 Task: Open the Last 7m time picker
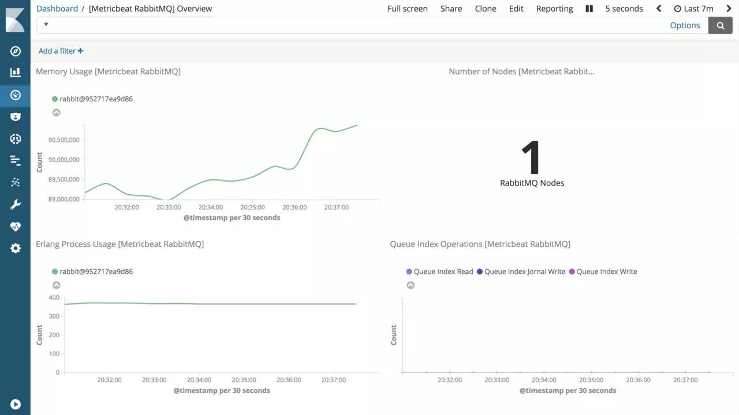(x=693, y=9)
